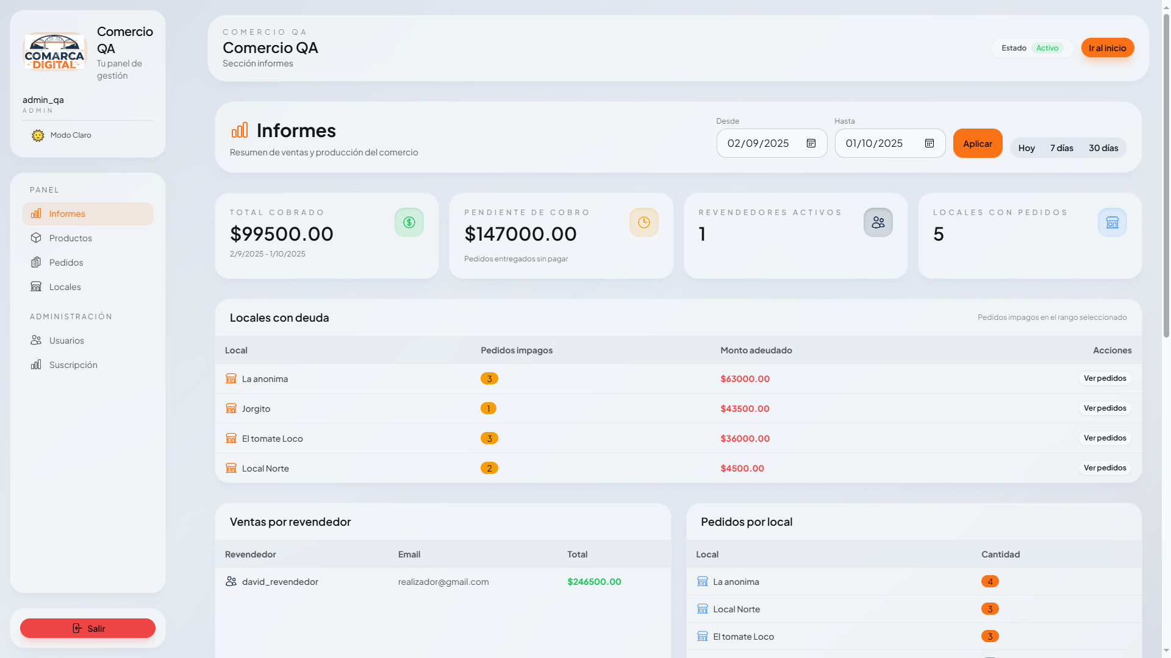This screenshot has height=658, width=1171.
Task: Click the clock icon on Pendiente de Cobro
Action: (x=643, y=222)
